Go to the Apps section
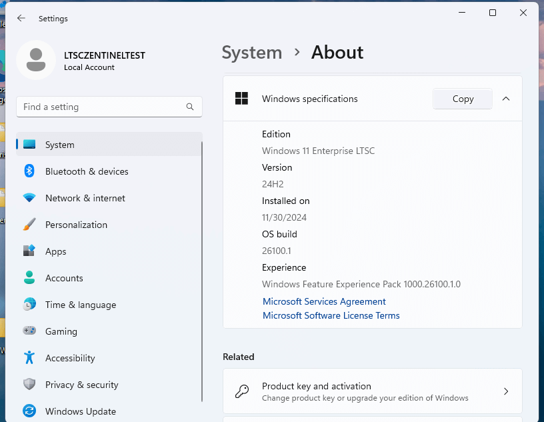Image resolution: width=544 pixels, height=422 pixels. tap(56, 251)
